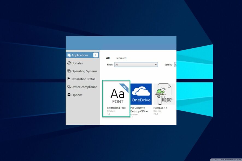Open the Filter dropdown
The height and width of the screenshot is (161, 242).
point(136,65)
